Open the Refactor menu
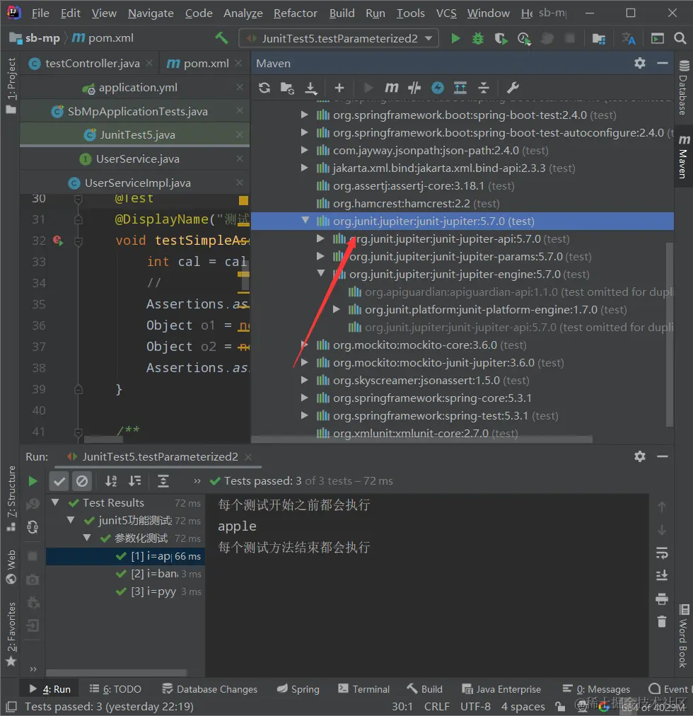Image resolution: width=693 pixels, height=716 pixels. [296, 13]
